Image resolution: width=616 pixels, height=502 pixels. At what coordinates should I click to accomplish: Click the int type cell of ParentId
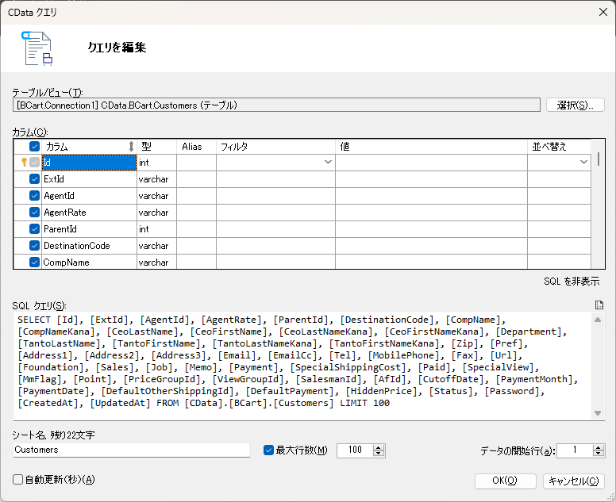tap(156, 229)
